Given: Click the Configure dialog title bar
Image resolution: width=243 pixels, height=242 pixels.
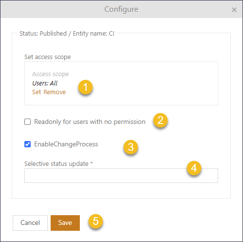Looking at the screenshot, I should (x=121, y=9).
